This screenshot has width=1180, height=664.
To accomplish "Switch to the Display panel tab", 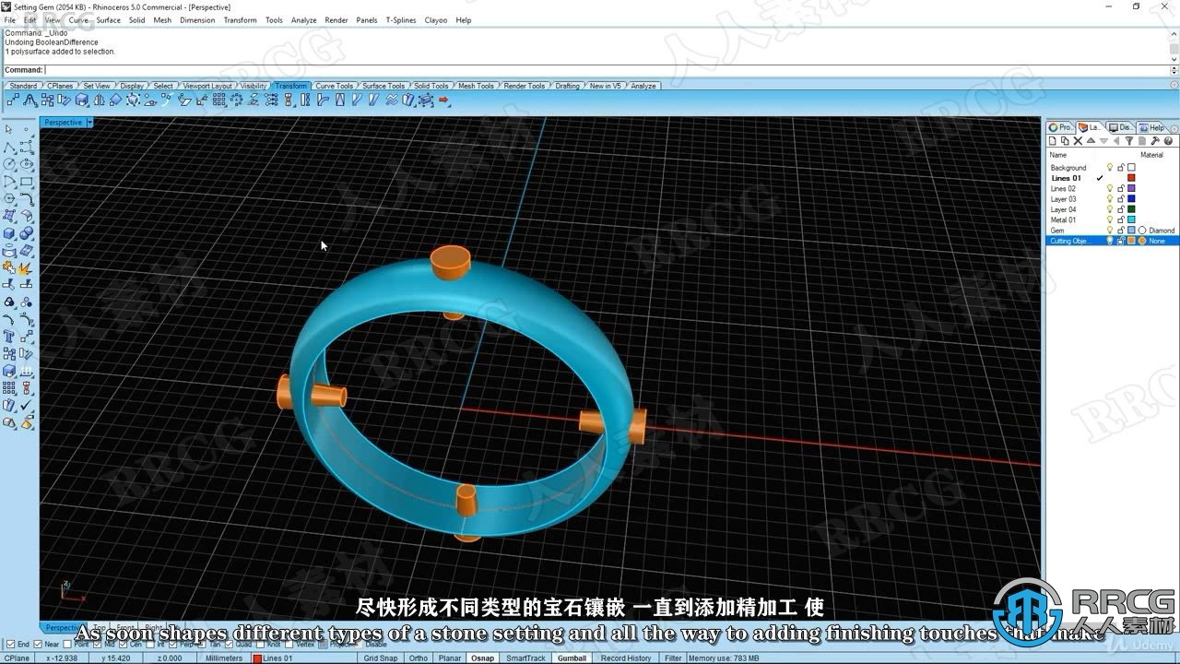I will click(1120, 127).
